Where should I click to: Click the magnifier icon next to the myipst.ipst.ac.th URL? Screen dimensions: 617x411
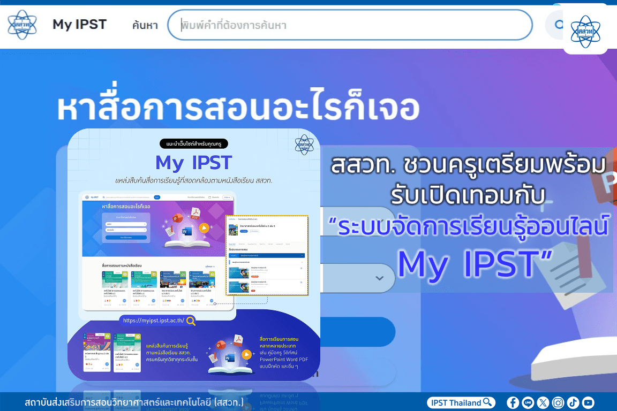[191, 321]
